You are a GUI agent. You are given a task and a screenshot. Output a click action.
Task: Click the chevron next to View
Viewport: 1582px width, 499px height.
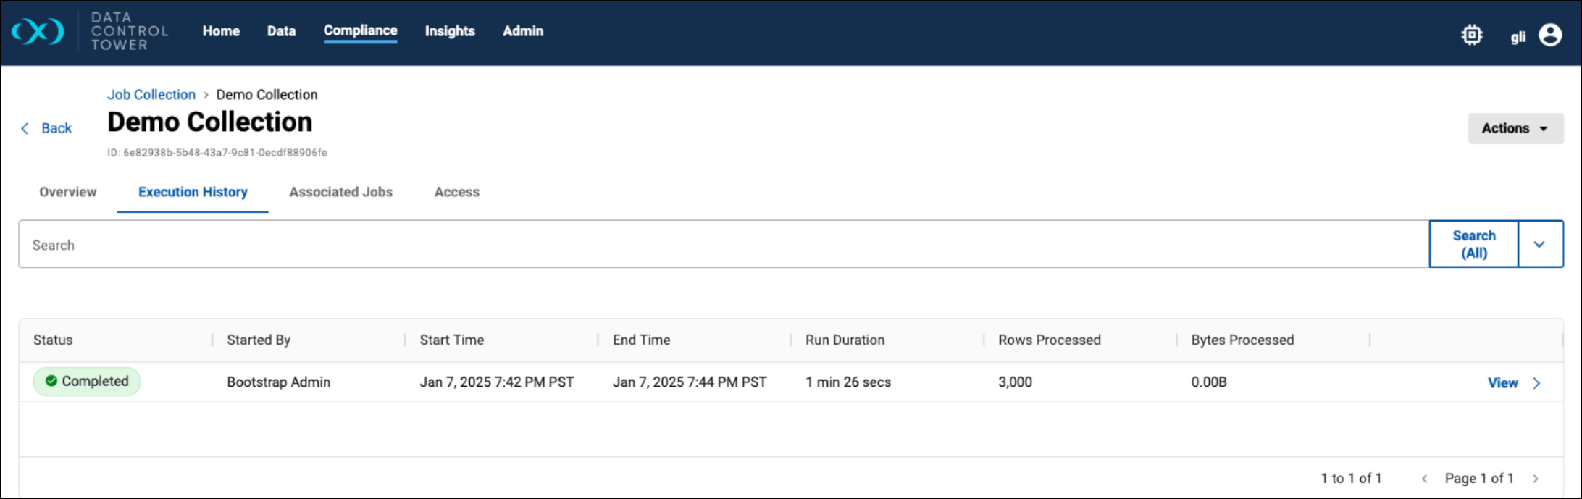(x=1536, y=383)
